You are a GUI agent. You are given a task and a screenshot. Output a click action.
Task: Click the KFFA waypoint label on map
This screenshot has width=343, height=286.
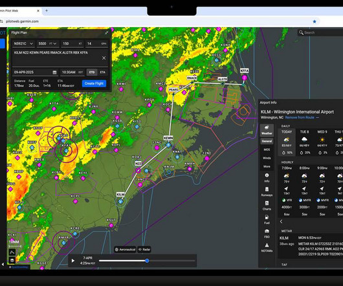[245, 71]
